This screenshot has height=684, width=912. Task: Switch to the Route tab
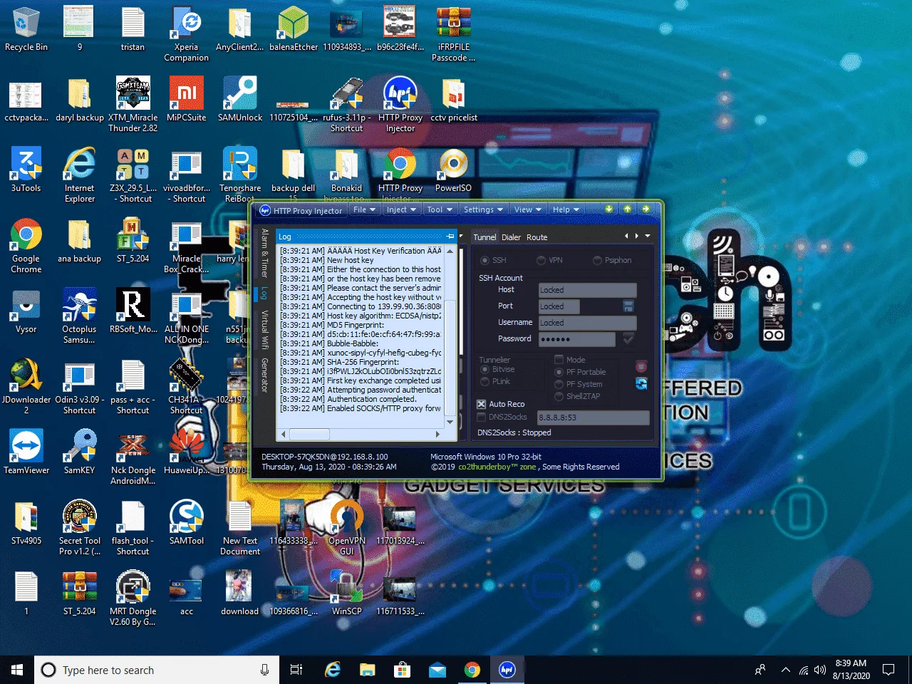pyautogui.click(x=537, y=237)
